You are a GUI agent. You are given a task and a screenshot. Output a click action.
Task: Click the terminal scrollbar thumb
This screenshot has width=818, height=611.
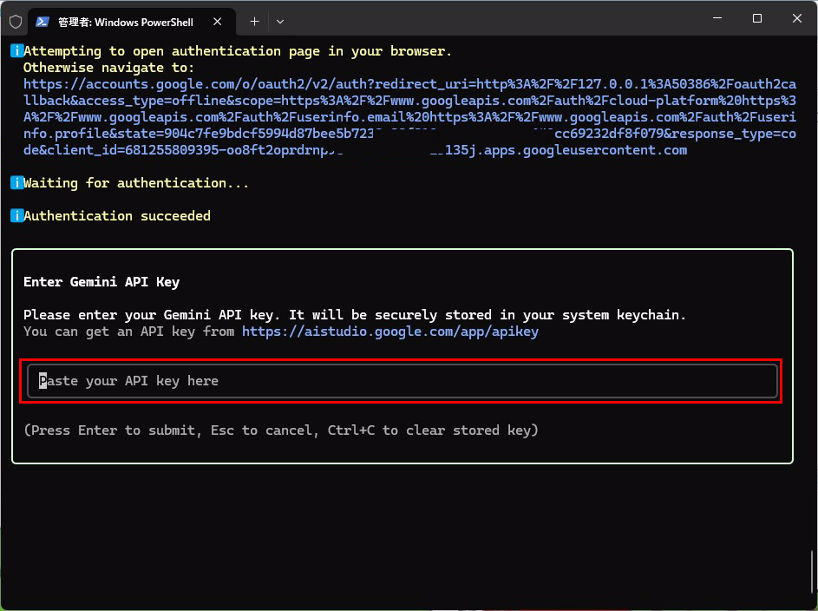tap(812, 571)
